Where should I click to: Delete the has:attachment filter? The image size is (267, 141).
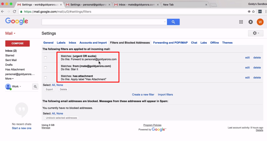click(257, 78)
